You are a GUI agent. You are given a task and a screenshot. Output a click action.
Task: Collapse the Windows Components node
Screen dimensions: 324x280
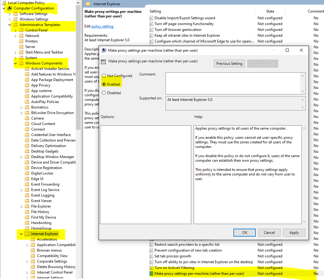click(x=16, y=63)
